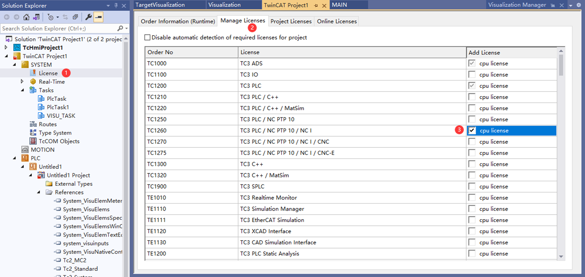Click the magnifier search icon in Solution Explorer
The height and width of the screenshot is (277, 585).
(120, 28)
